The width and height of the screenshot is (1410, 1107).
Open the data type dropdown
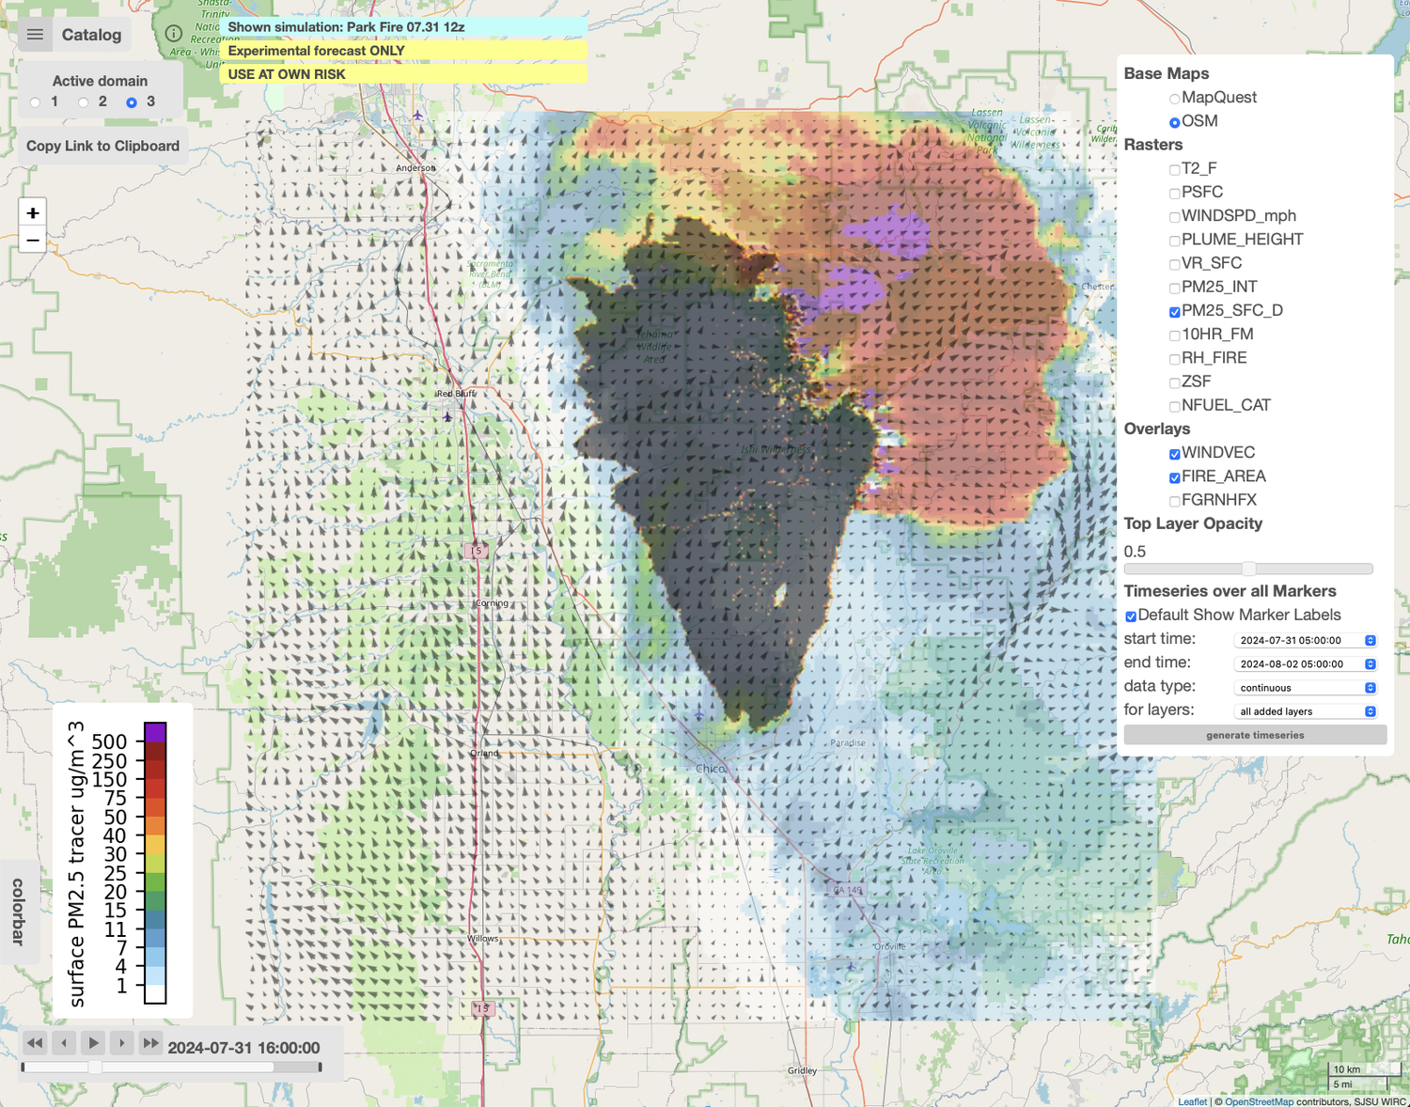coord(1305,687)
